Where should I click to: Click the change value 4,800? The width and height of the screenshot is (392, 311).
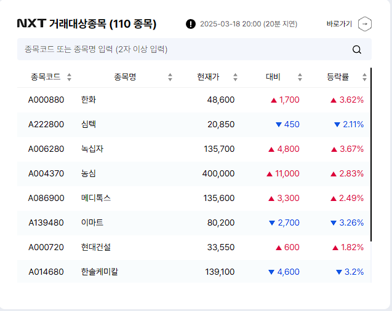tap(288, 149)
